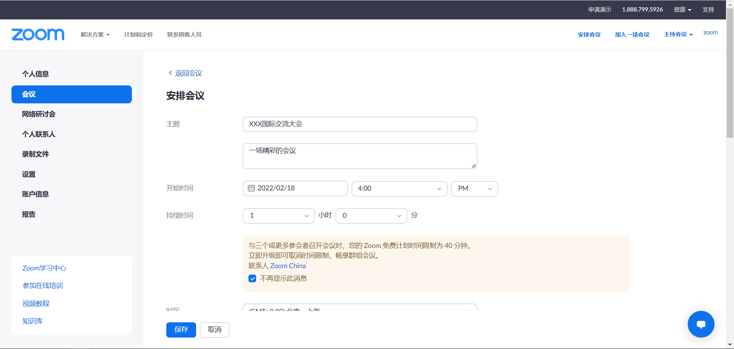Open the 资源 dropdown menu
The image size is (734, 349).
tap(682, 10)
